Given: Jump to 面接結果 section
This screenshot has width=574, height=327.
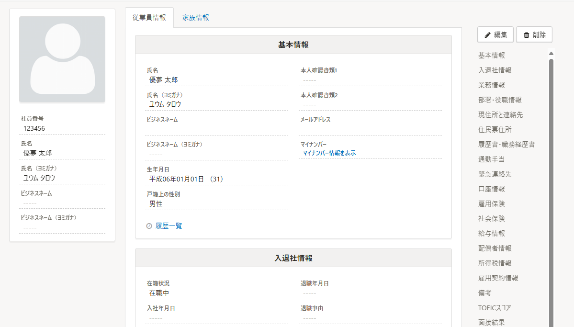Looking at the screenshot, I should point(492,323).
